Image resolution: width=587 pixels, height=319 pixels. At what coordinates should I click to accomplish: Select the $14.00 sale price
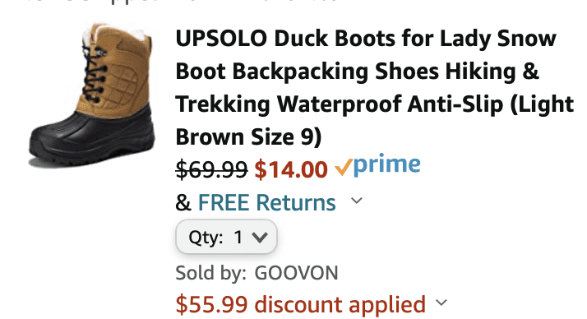[x=291, y=169]
